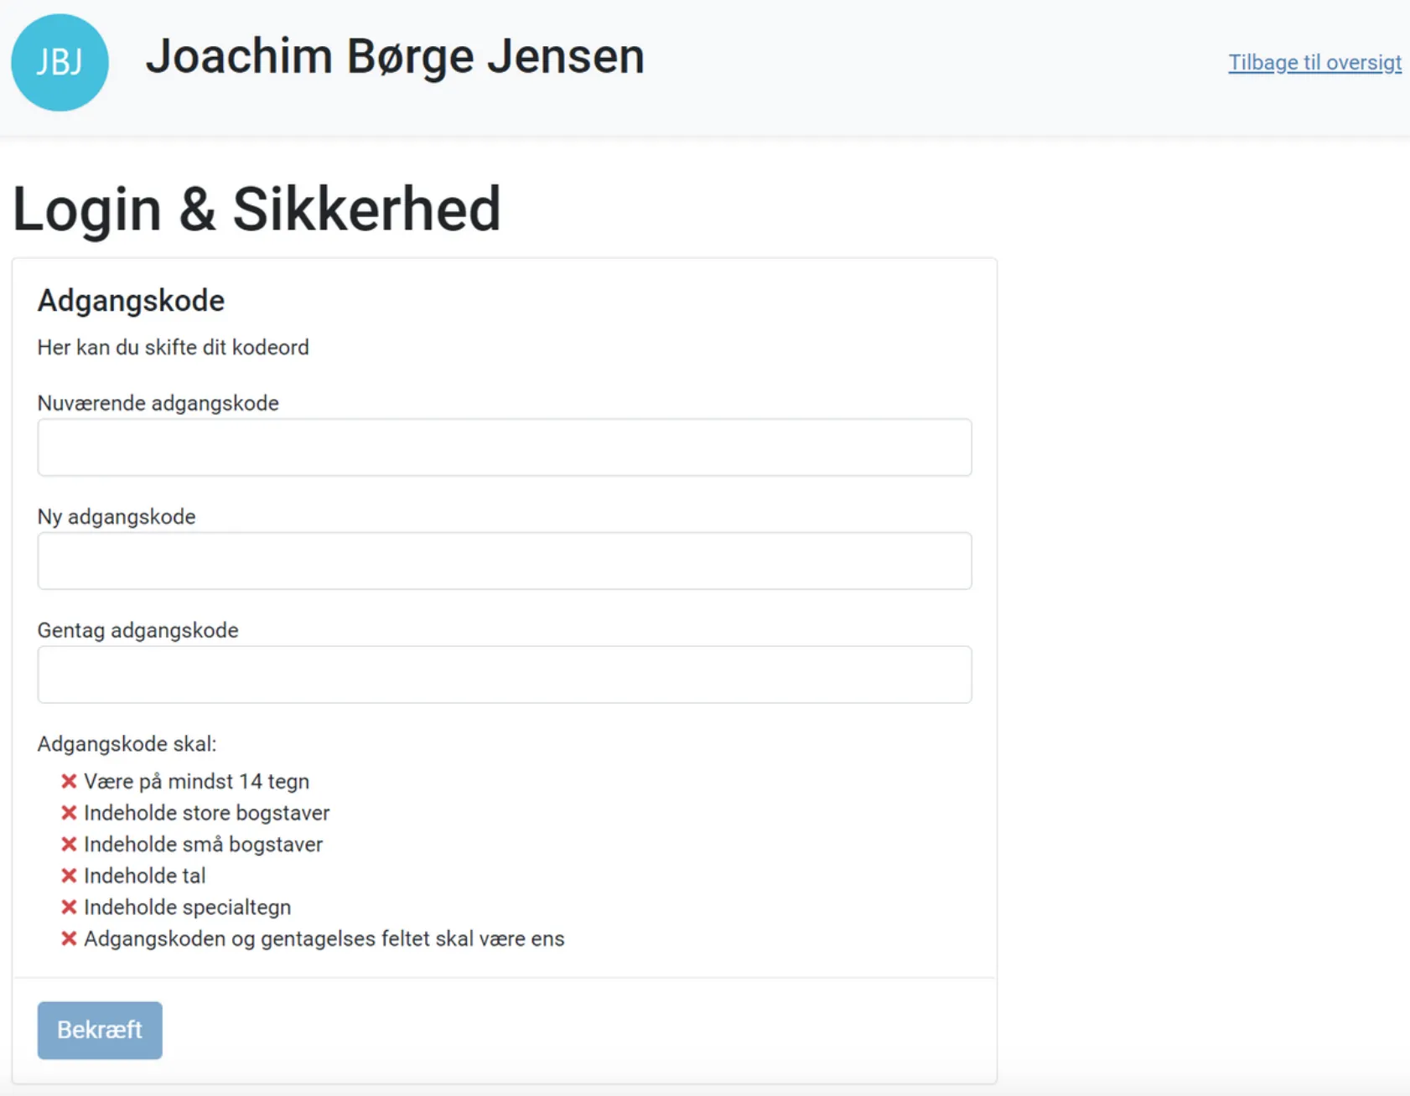Click the "Ny adgangskode" field label
This screenshot has height=1096, width=1410.
tap(117, 516)
